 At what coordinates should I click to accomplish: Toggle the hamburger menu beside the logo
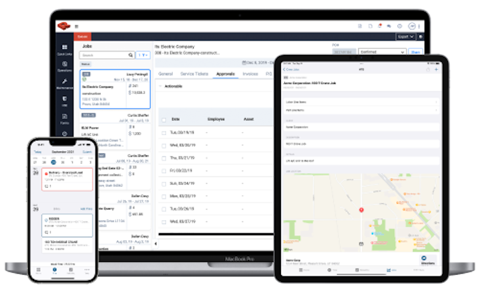click(x=77, y=27)
